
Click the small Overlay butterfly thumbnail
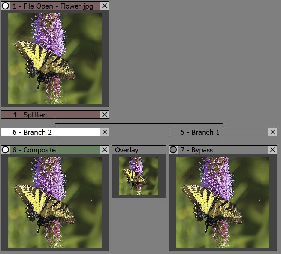(139, 176)
